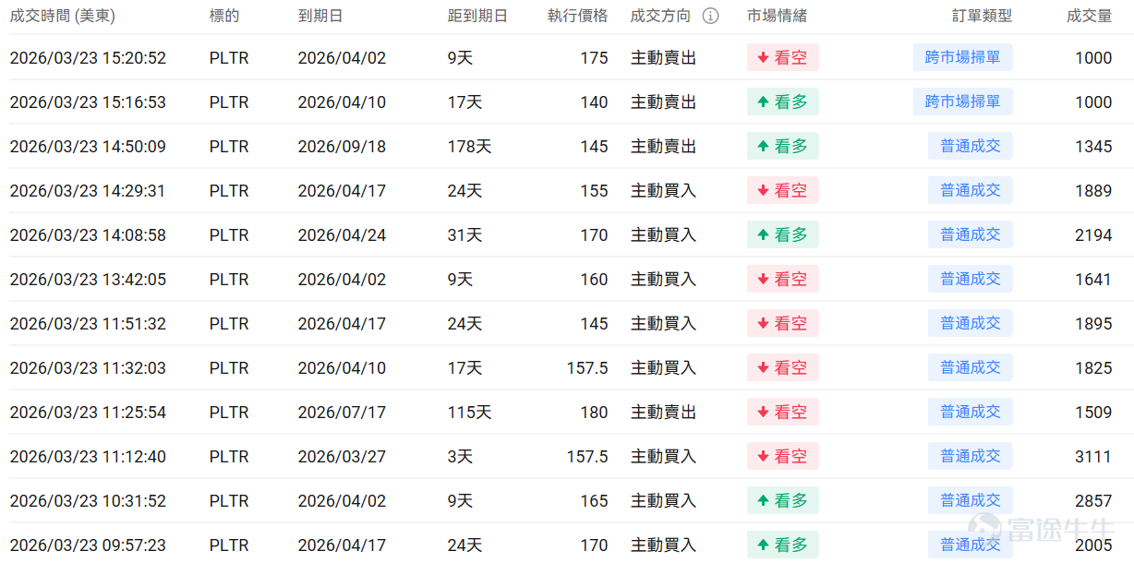Click 普通成交 tag in the 11:12:40 row
The width and height of the screenshot is (1134, 563).
tap(971, 456)
